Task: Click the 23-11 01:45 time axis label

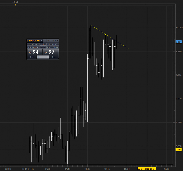Action: 28,169
